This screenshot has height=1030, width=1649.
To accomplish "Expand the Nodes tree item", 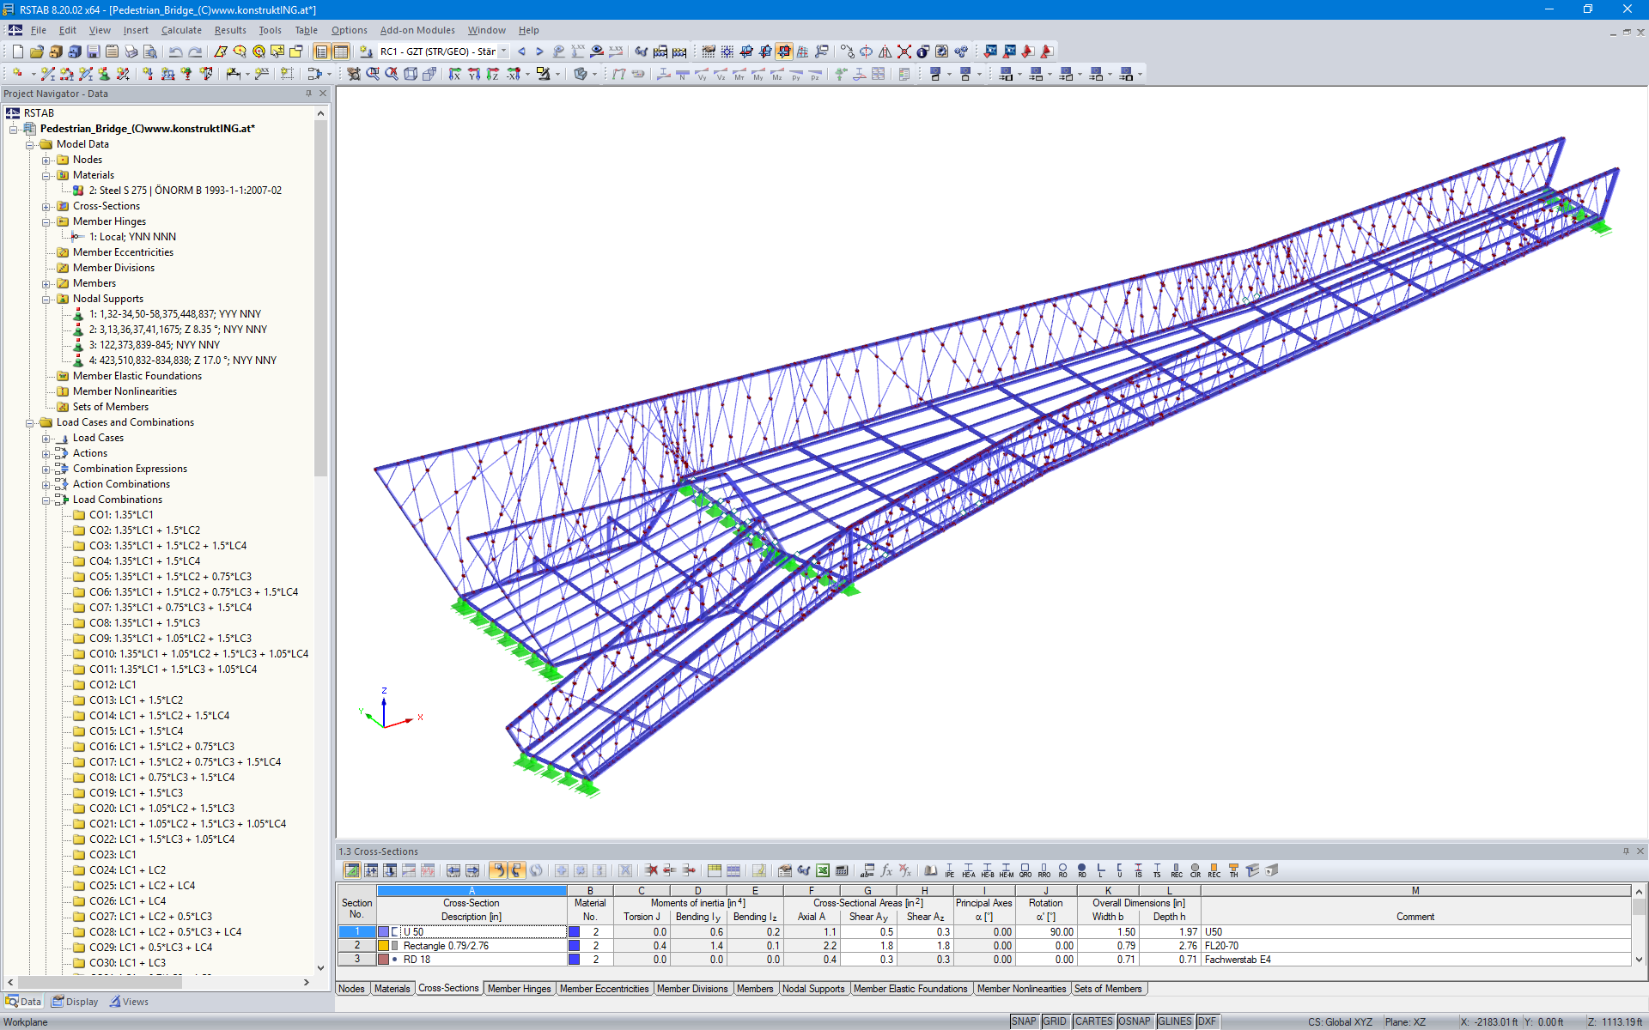I will click(46, 160).
